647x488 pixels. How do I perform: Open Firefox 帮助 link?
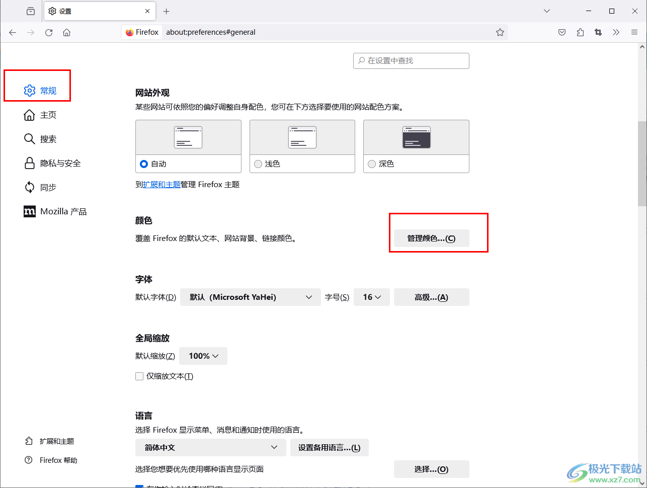click(51, 460)
